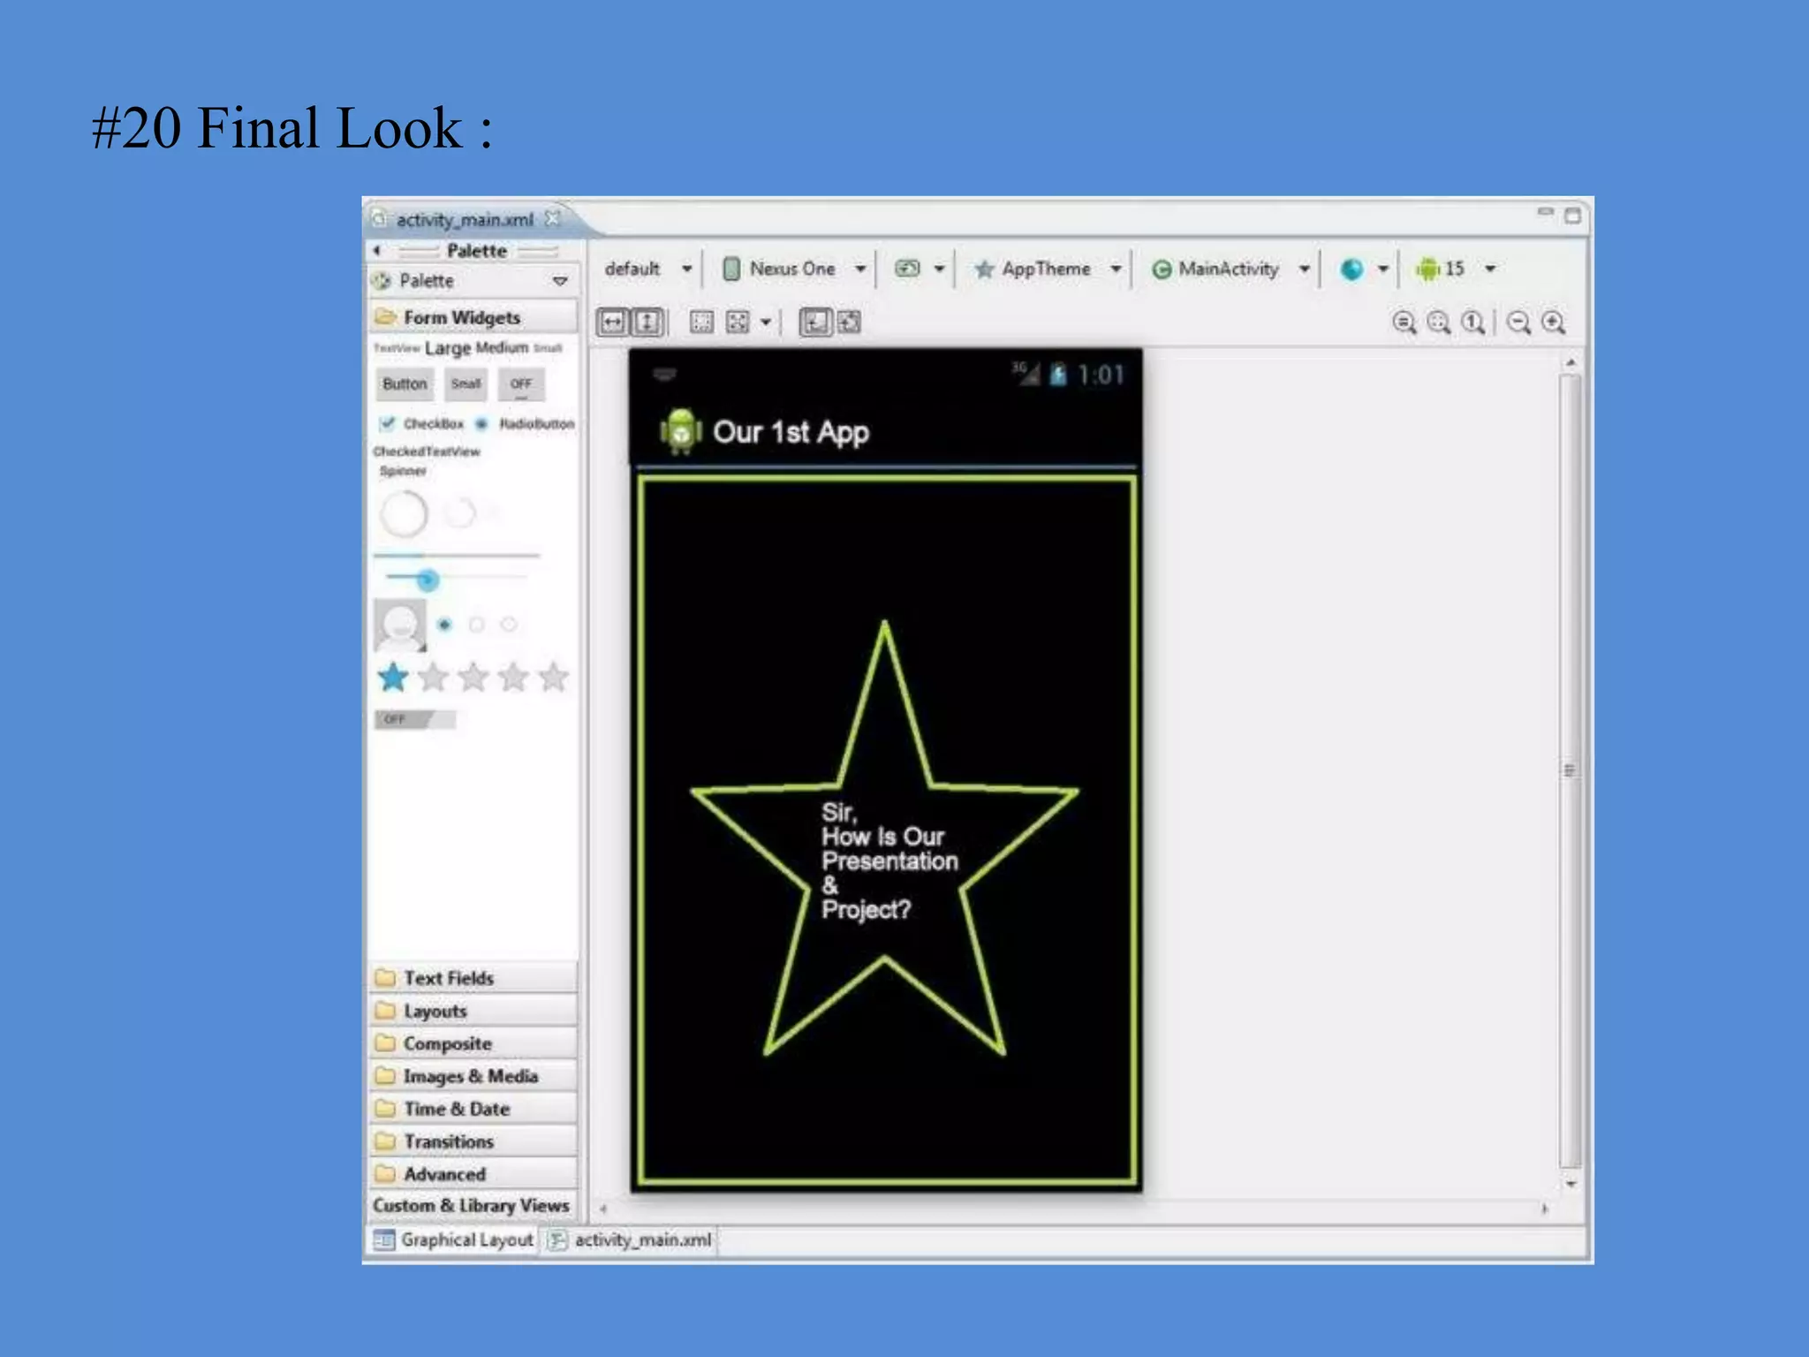
Task: Click the screen orientation icon
Action: pos(907,269)
